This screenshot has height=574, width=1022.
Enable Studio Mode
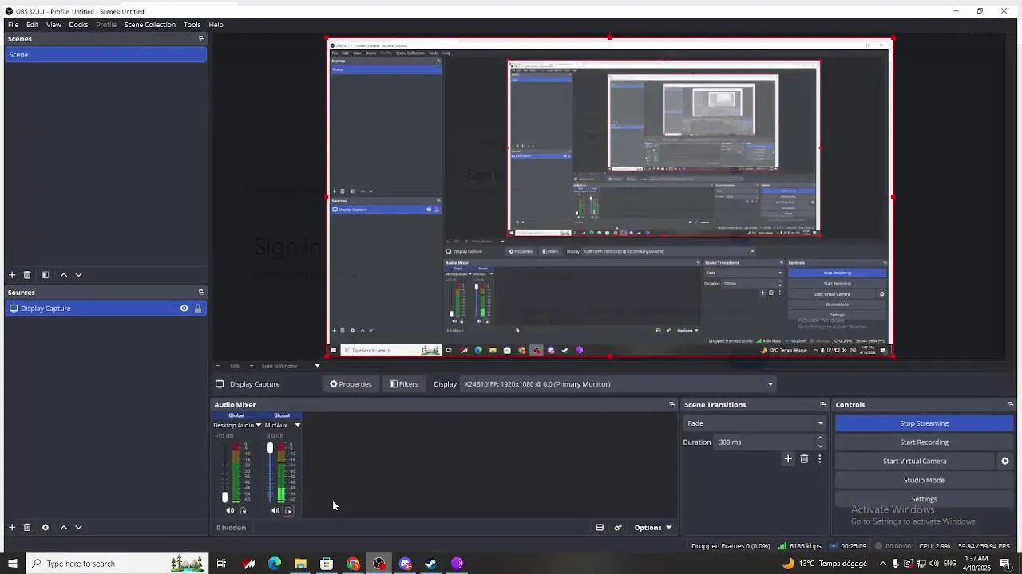[x=924, y=480]
